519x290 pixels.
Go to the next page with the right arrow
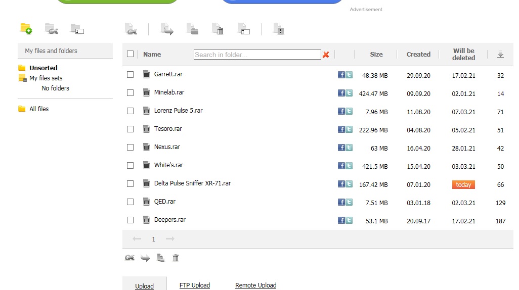point(170,239)
